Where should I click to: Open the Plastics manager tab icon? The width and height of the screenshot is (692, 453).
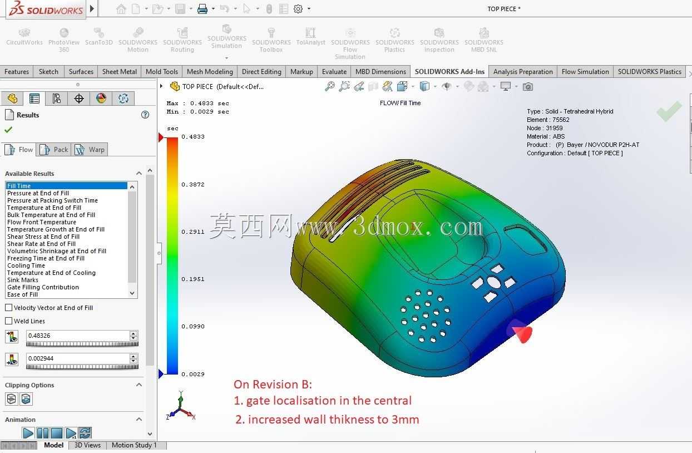pos(123,99)
